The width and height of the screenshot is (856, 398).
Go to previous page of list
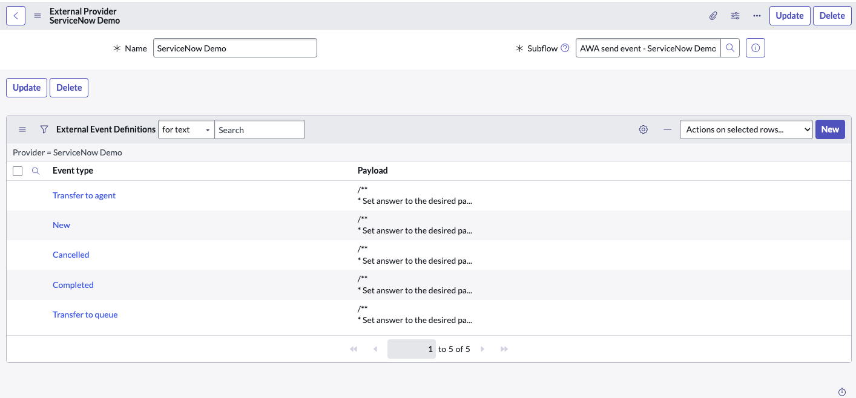tap(375, 349)
